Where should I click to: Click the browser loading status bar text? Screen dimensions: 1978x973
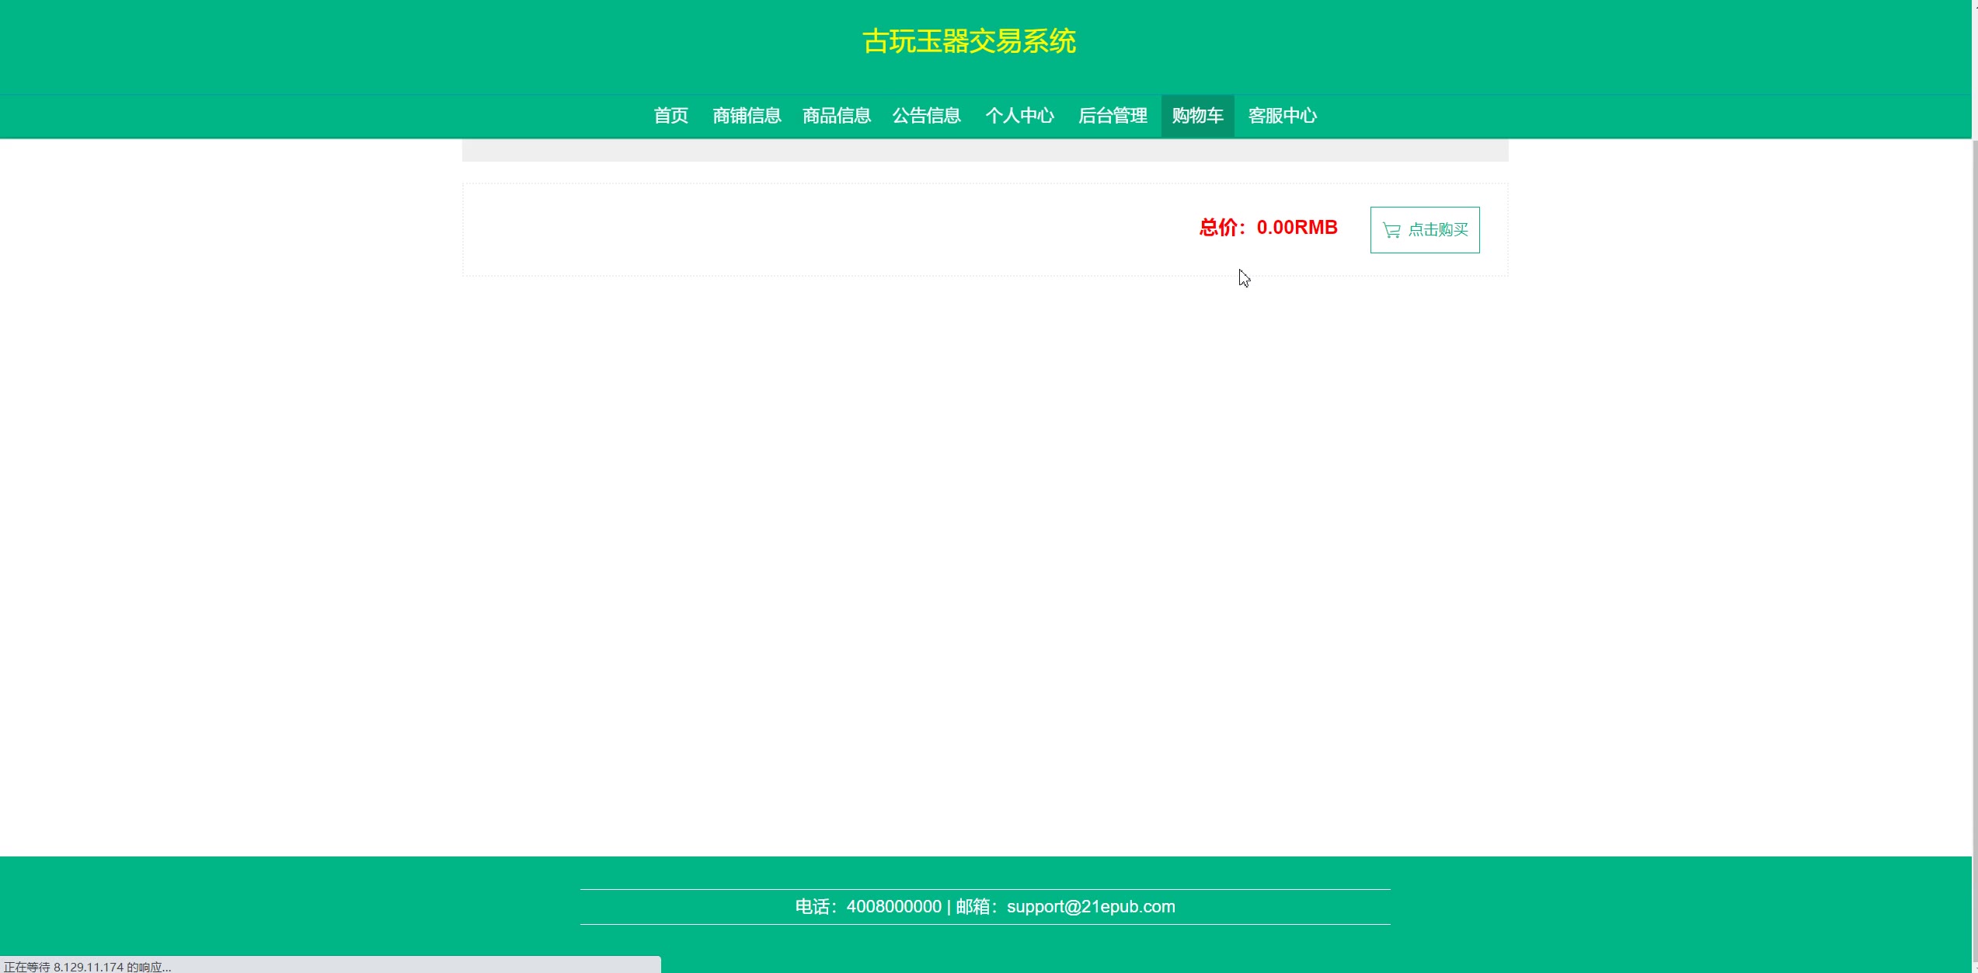pyautogui.click(x=87, y=967)
